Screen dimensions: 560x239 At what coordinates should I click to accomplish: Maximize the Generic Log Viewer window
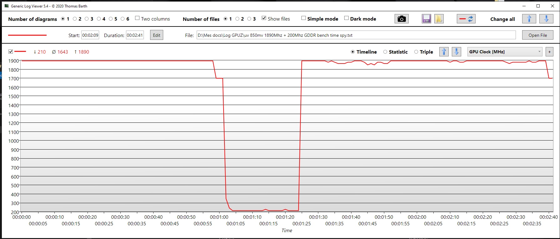(538, 6)
